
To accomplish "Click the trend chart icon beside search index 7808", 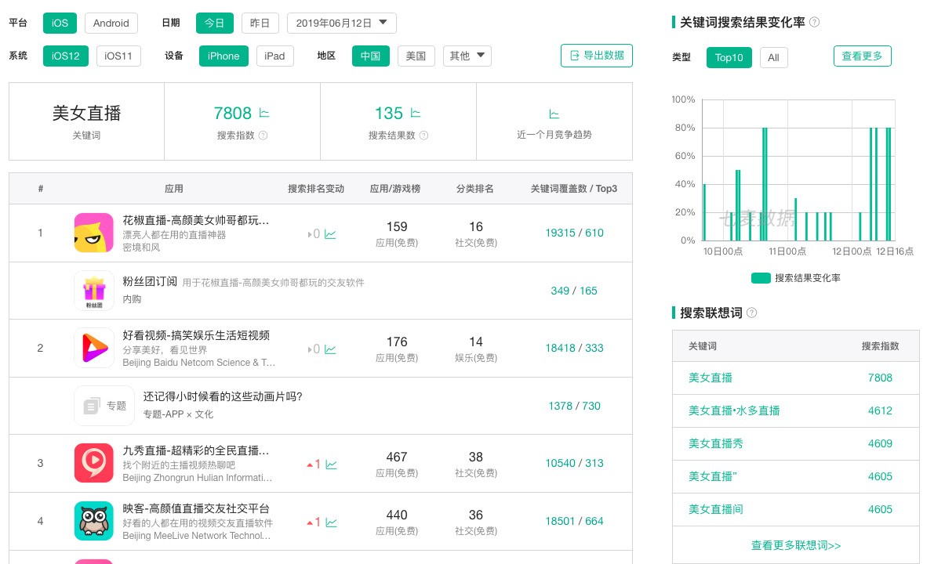I will pos(264,114).
